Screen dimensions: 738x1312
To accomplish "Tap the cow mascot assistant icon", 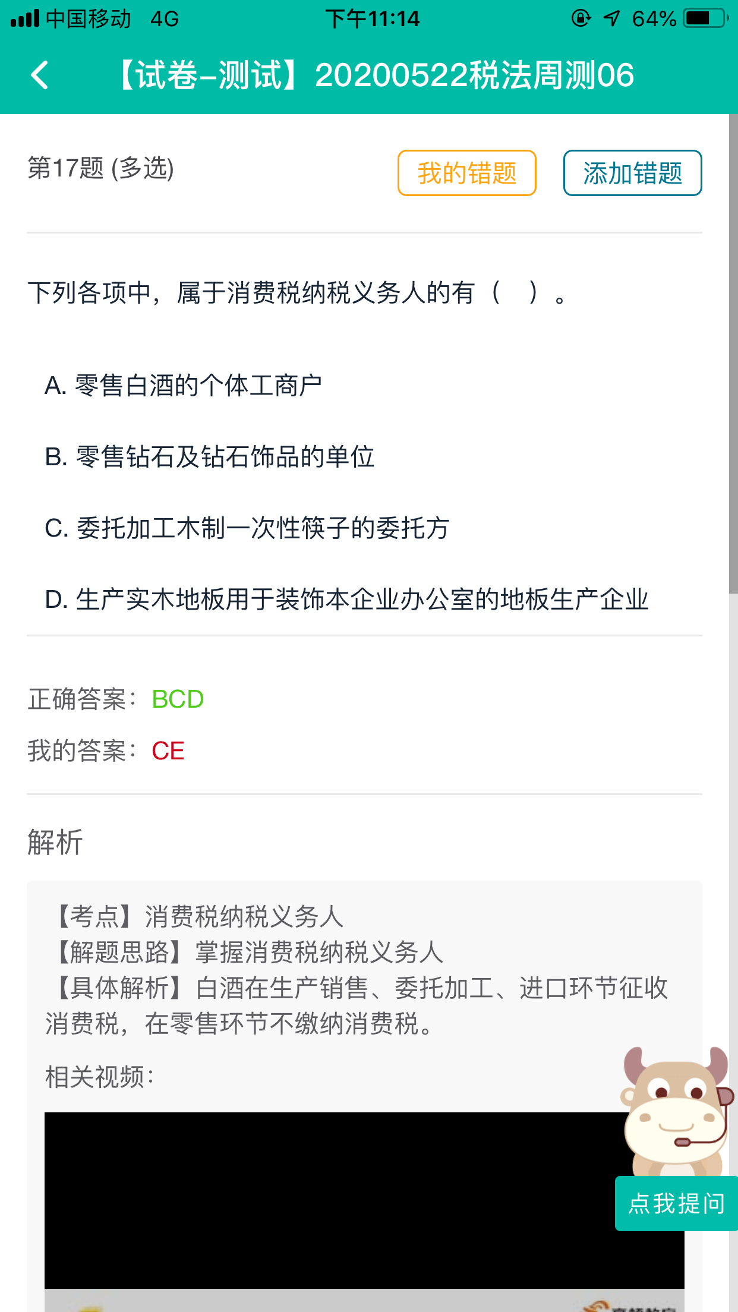I will click(x=676, y=1108).
